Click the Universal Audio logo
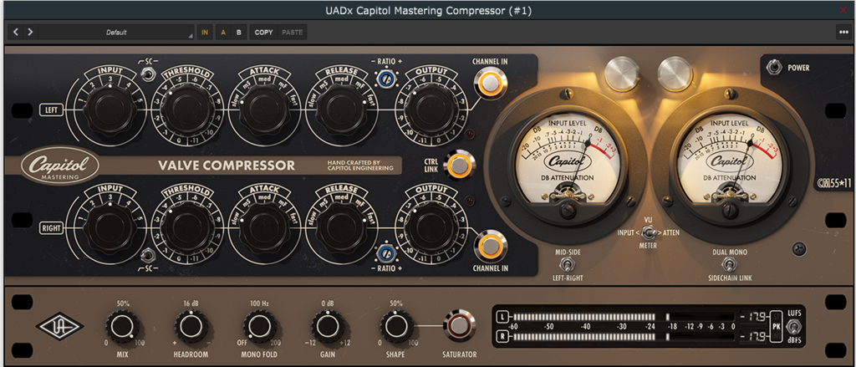856x367 pixels. point(59,328)
